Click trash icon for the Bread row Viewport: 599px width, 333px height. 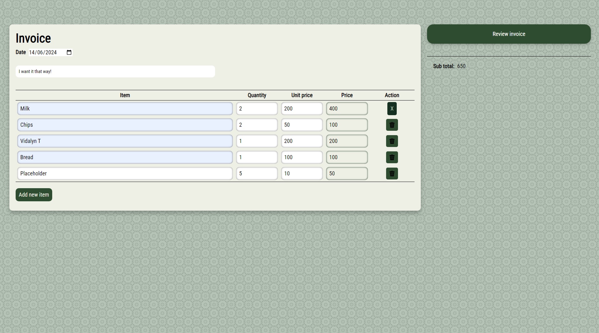(x=392, y=157)
